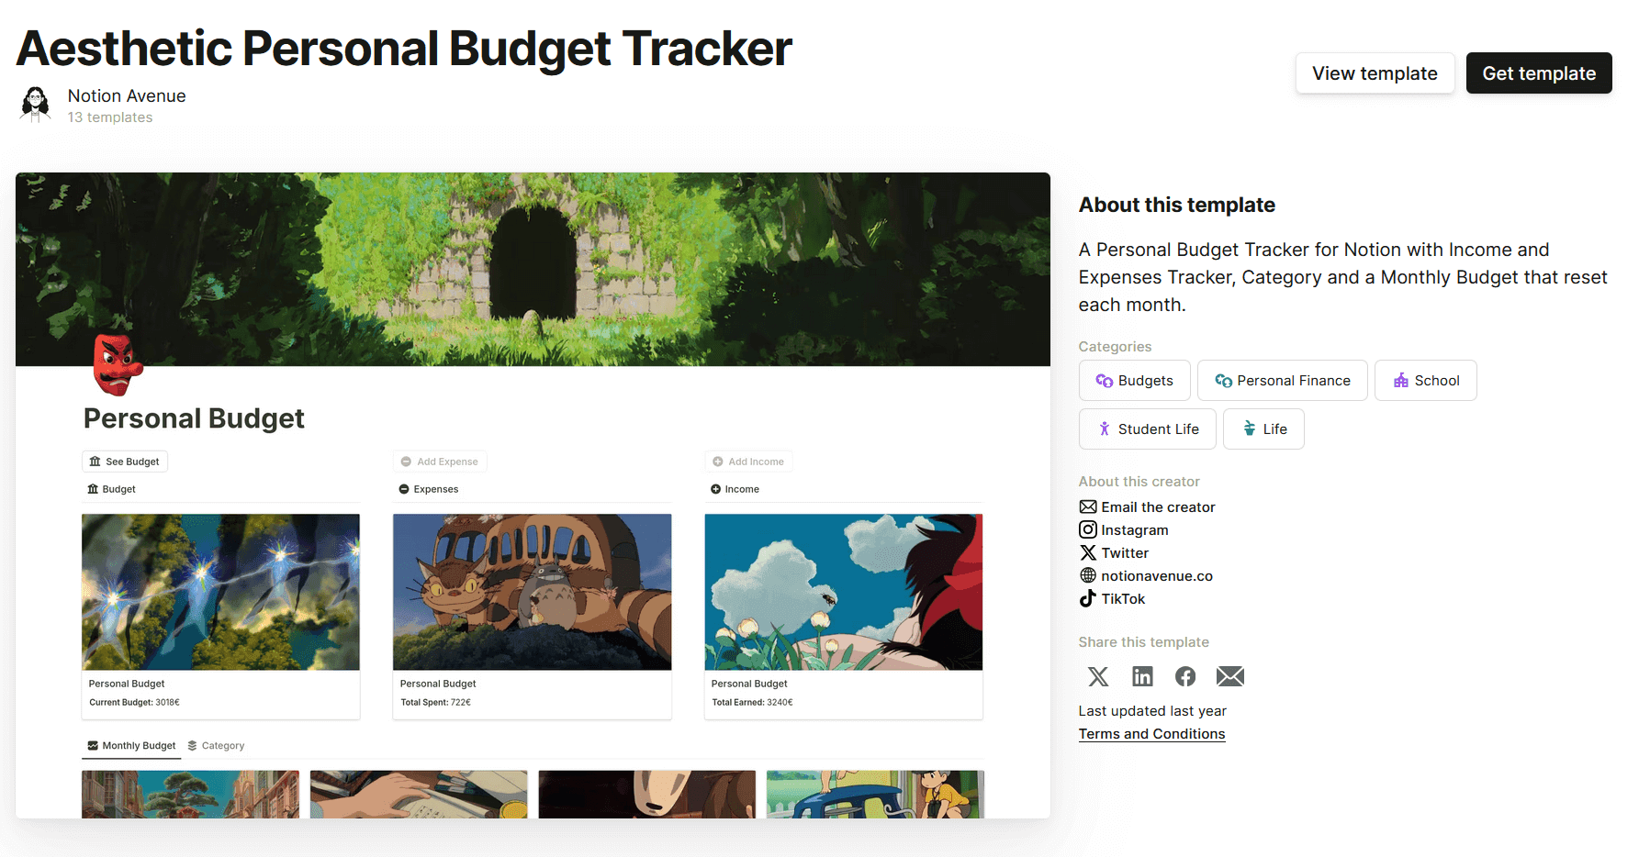The width and height of the screenshot is (1650, 857).
Task: Click the Monthly Budget tab icon
Action: pos(93,746)
